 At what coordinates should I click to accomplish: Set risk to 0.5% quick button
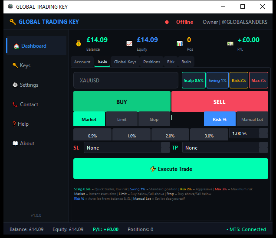click(x=92, y=135)
